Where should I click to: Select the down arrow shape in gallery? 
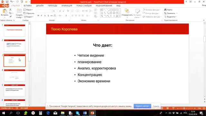pos(114,13)
